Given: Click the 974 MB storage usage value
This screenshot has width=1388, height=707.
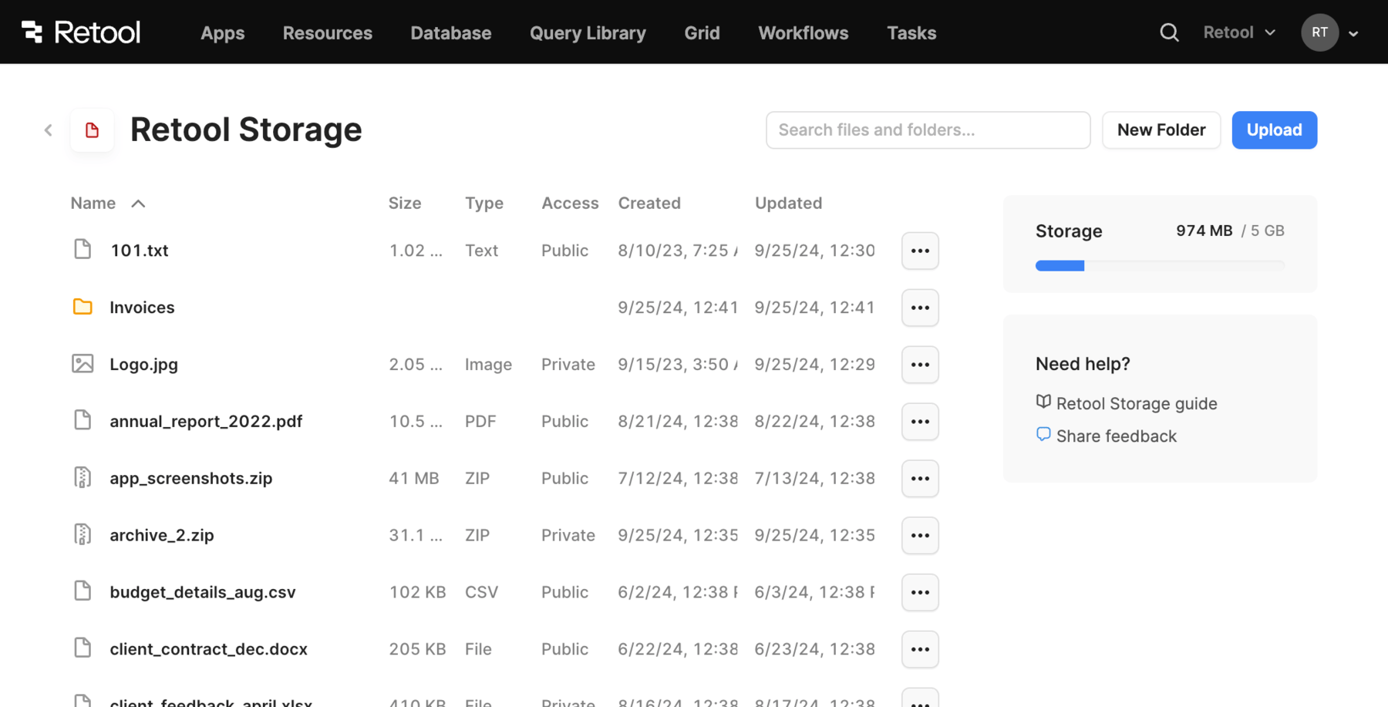Looking at the screenshot, I should click(x=1204, y=231).
